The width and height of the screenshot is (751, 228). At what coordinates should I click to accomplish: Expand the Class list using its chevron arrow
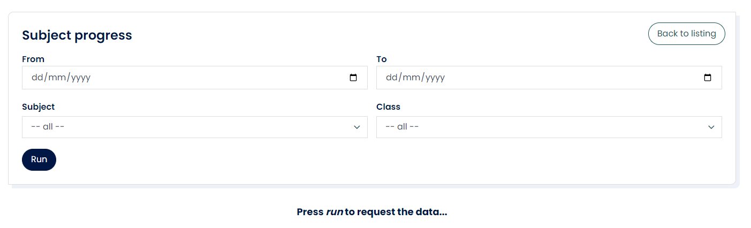point(711,127)
